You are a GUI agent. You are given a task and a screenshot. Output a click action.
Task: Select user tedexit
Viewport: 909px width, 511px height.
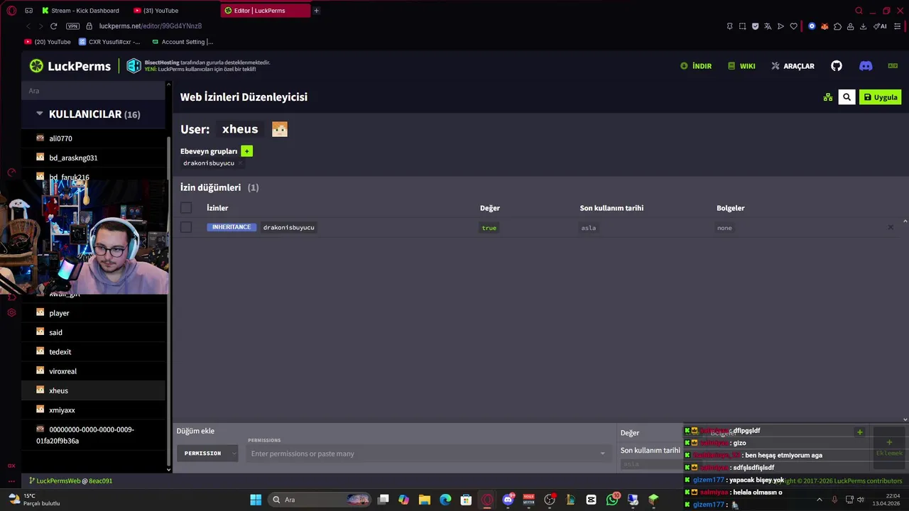click(x=94, y=352)
